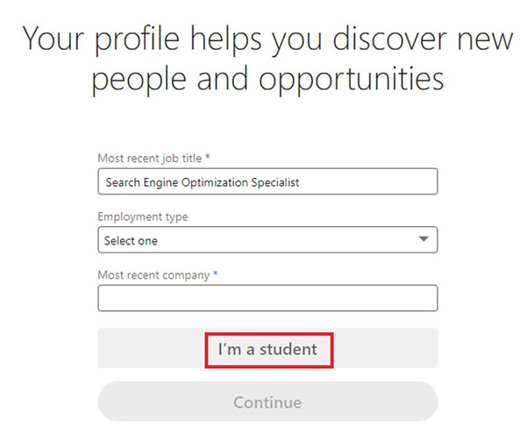This screenshot has width=526, height=432.
Task: Click the asterisk beside company label
Action: click(216, 275)
